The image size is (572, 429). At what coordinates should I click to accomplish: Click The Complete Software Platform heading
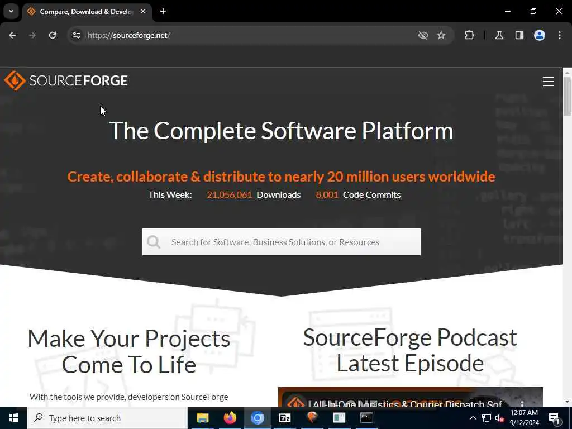(282, 131)
